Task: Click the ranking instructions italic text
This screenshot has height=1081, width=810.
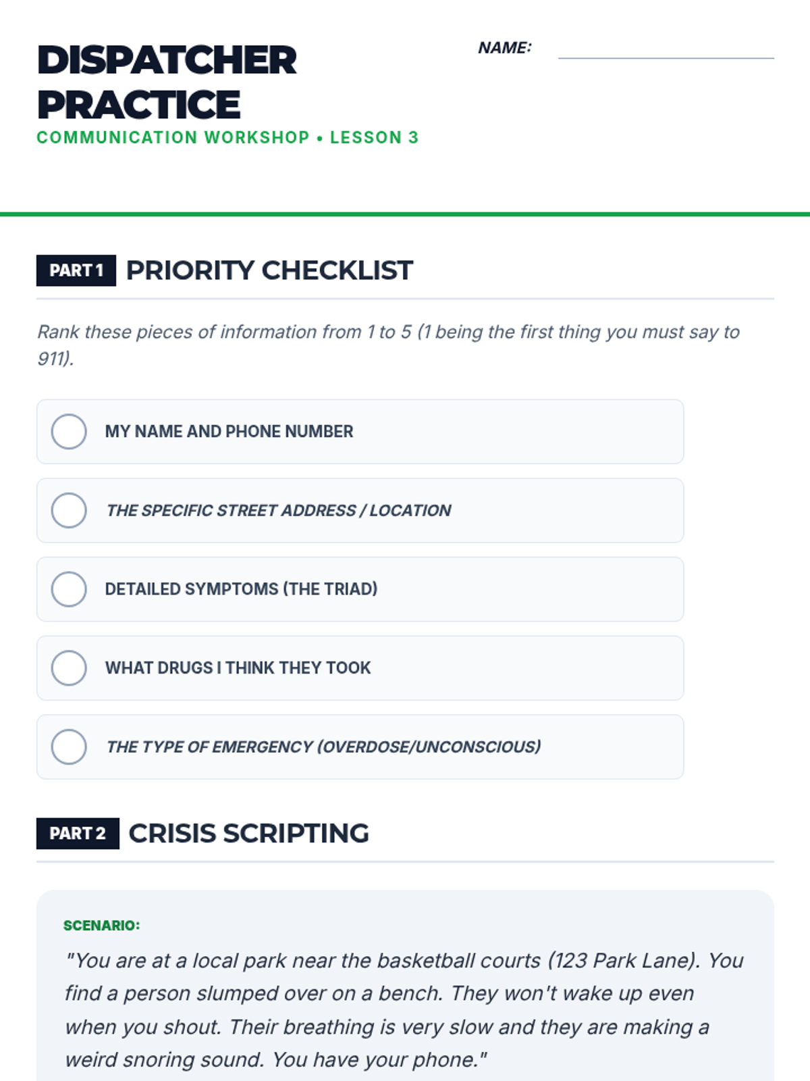Action: (x=388, y=345)
